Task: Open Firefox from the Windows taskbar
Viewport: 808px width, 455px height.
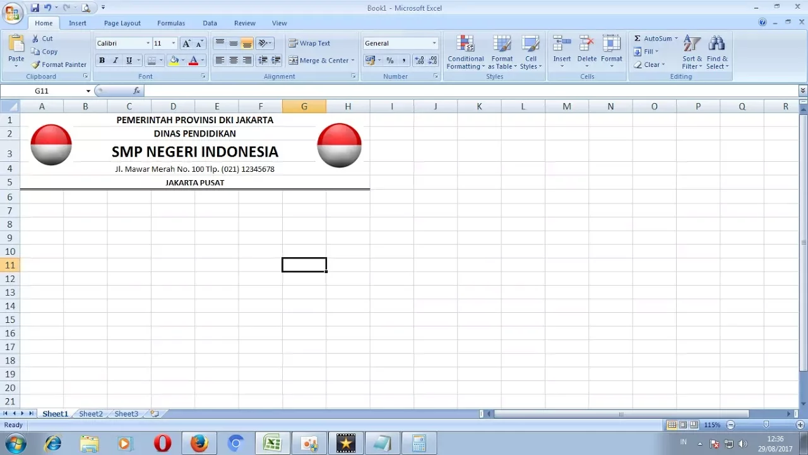Action: [199, 444]
